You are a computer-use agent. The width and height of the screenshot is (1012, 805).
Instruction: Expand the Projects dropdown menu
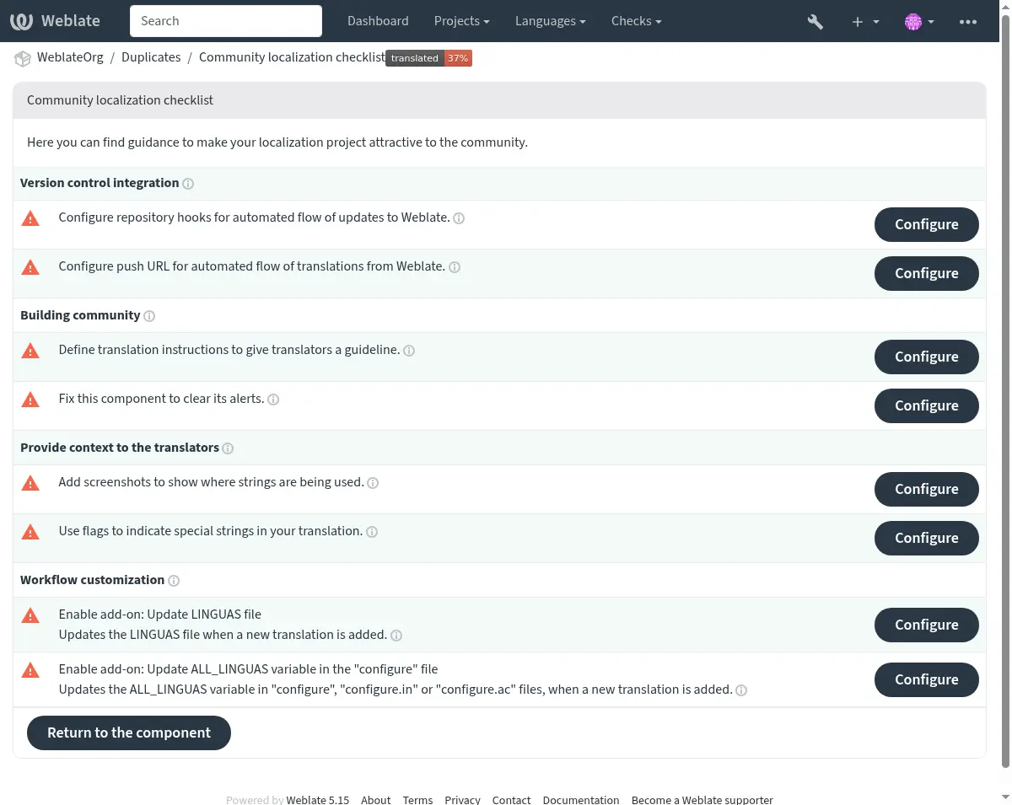pos(461,21)
